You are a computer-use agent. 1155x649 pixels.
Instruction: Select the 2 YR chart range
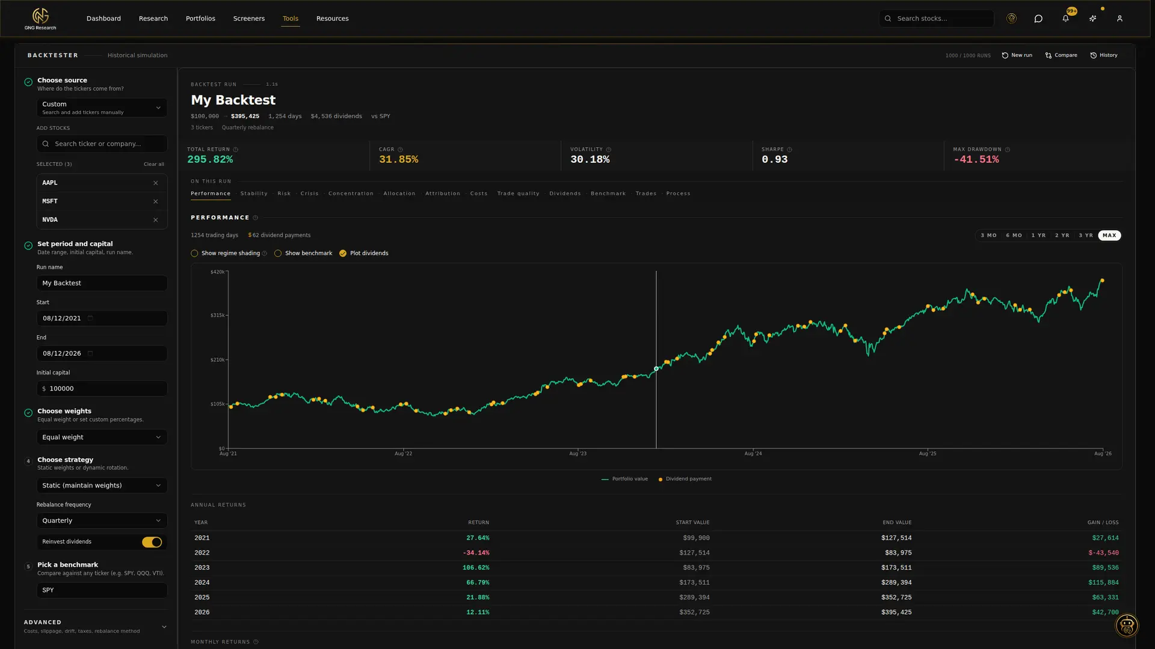click(1062, 236)
